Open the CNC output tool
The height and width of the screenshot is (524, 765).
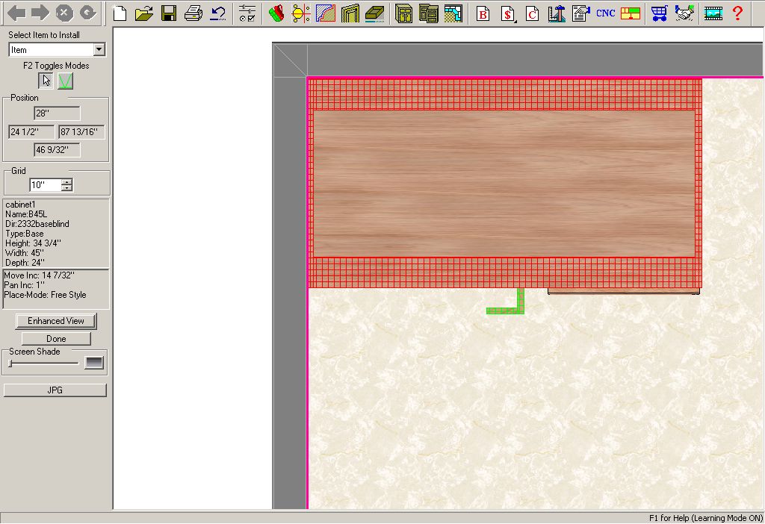coord(605,13)
